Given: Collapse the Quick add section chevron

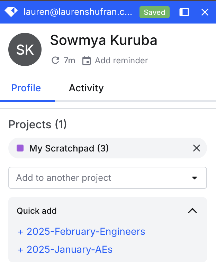Looking at the screenshot, I should pos(192,211).
